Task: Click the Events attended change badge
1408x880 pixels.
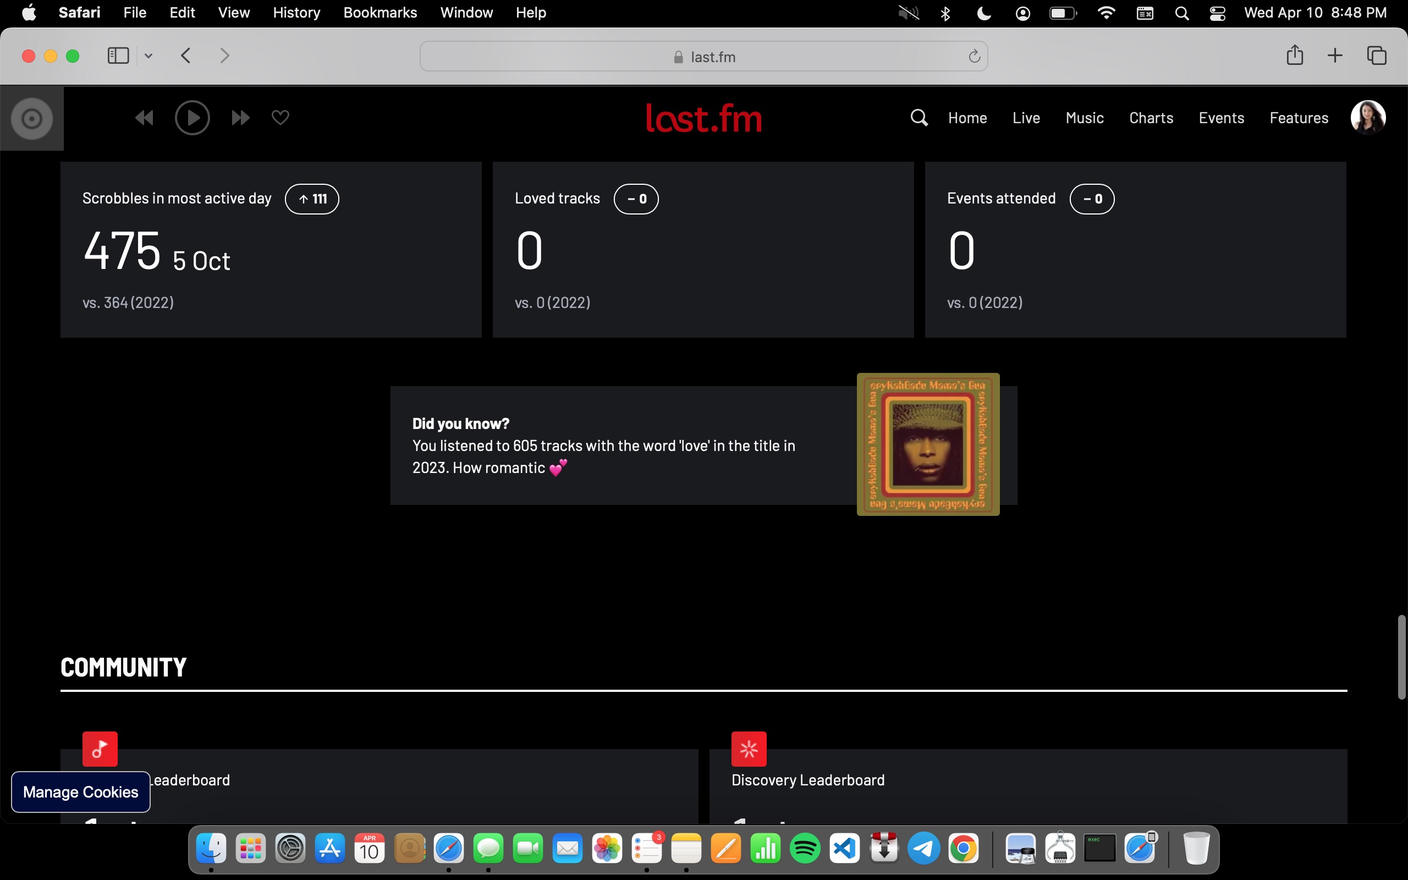Action: click(1092, 199)
